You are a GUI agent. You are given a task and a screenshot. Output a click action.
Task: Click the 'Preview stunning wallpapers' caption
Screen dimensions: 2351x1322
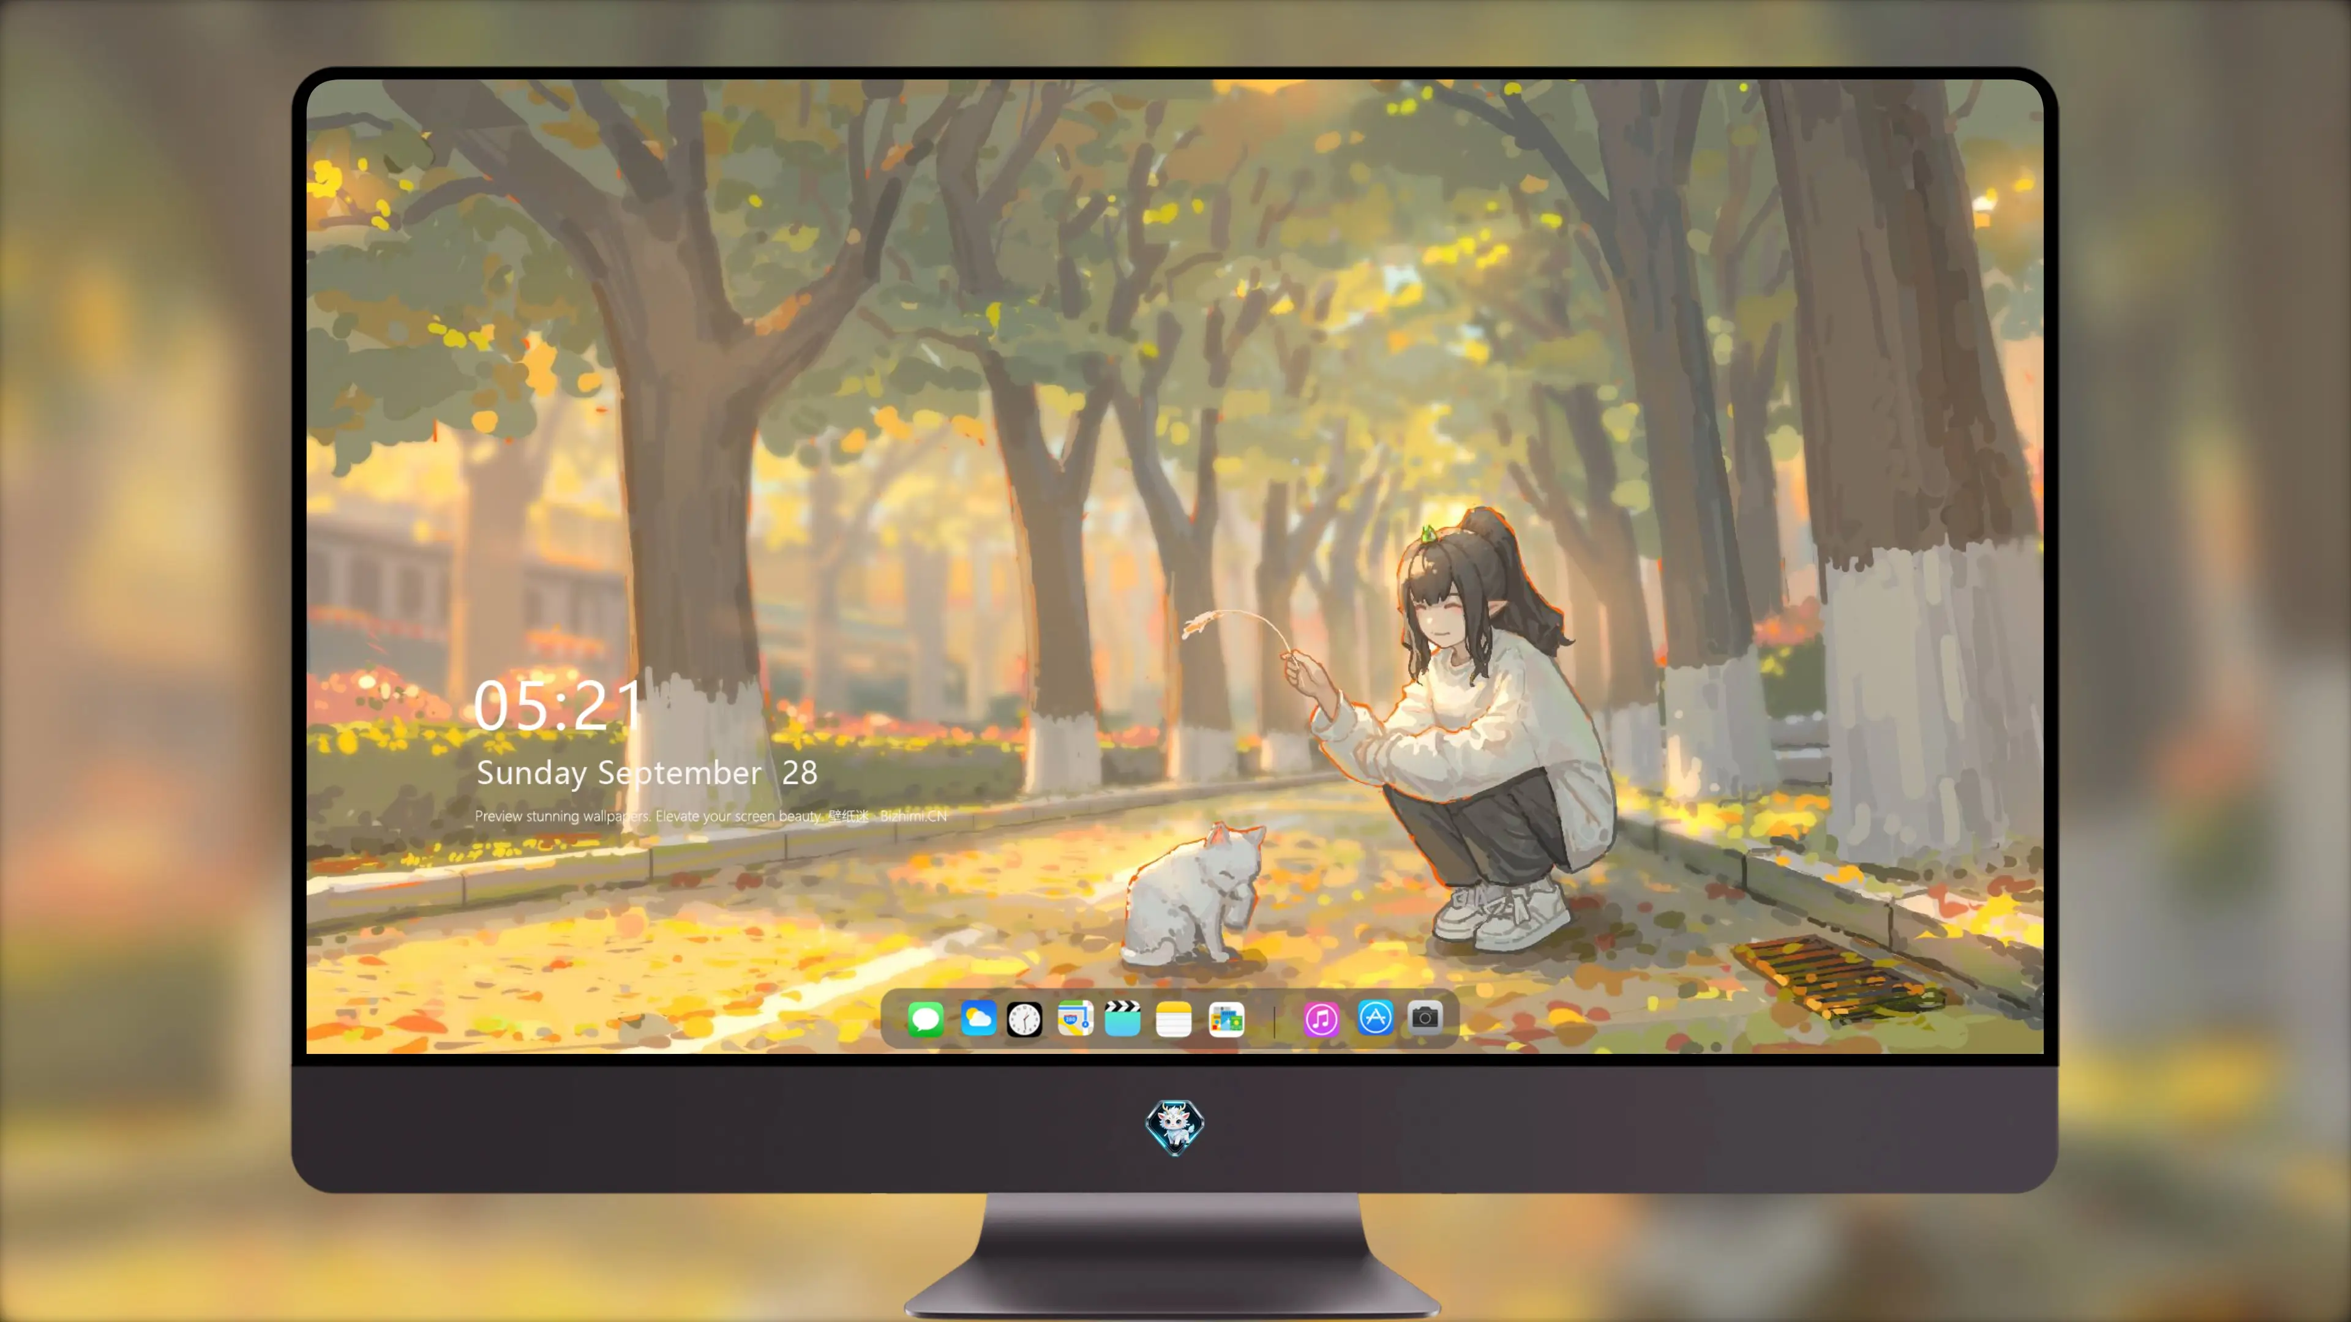[711, 816]
